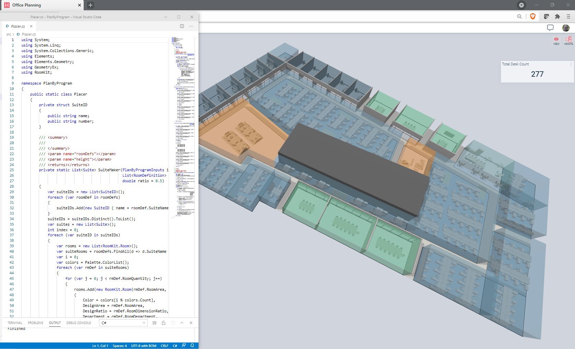Open the browser tab search dropdown

(x=522, y=5)
